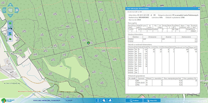Click the Zapas value 419
Viewport: 208px width, 103px height.
tap(196, 49)
